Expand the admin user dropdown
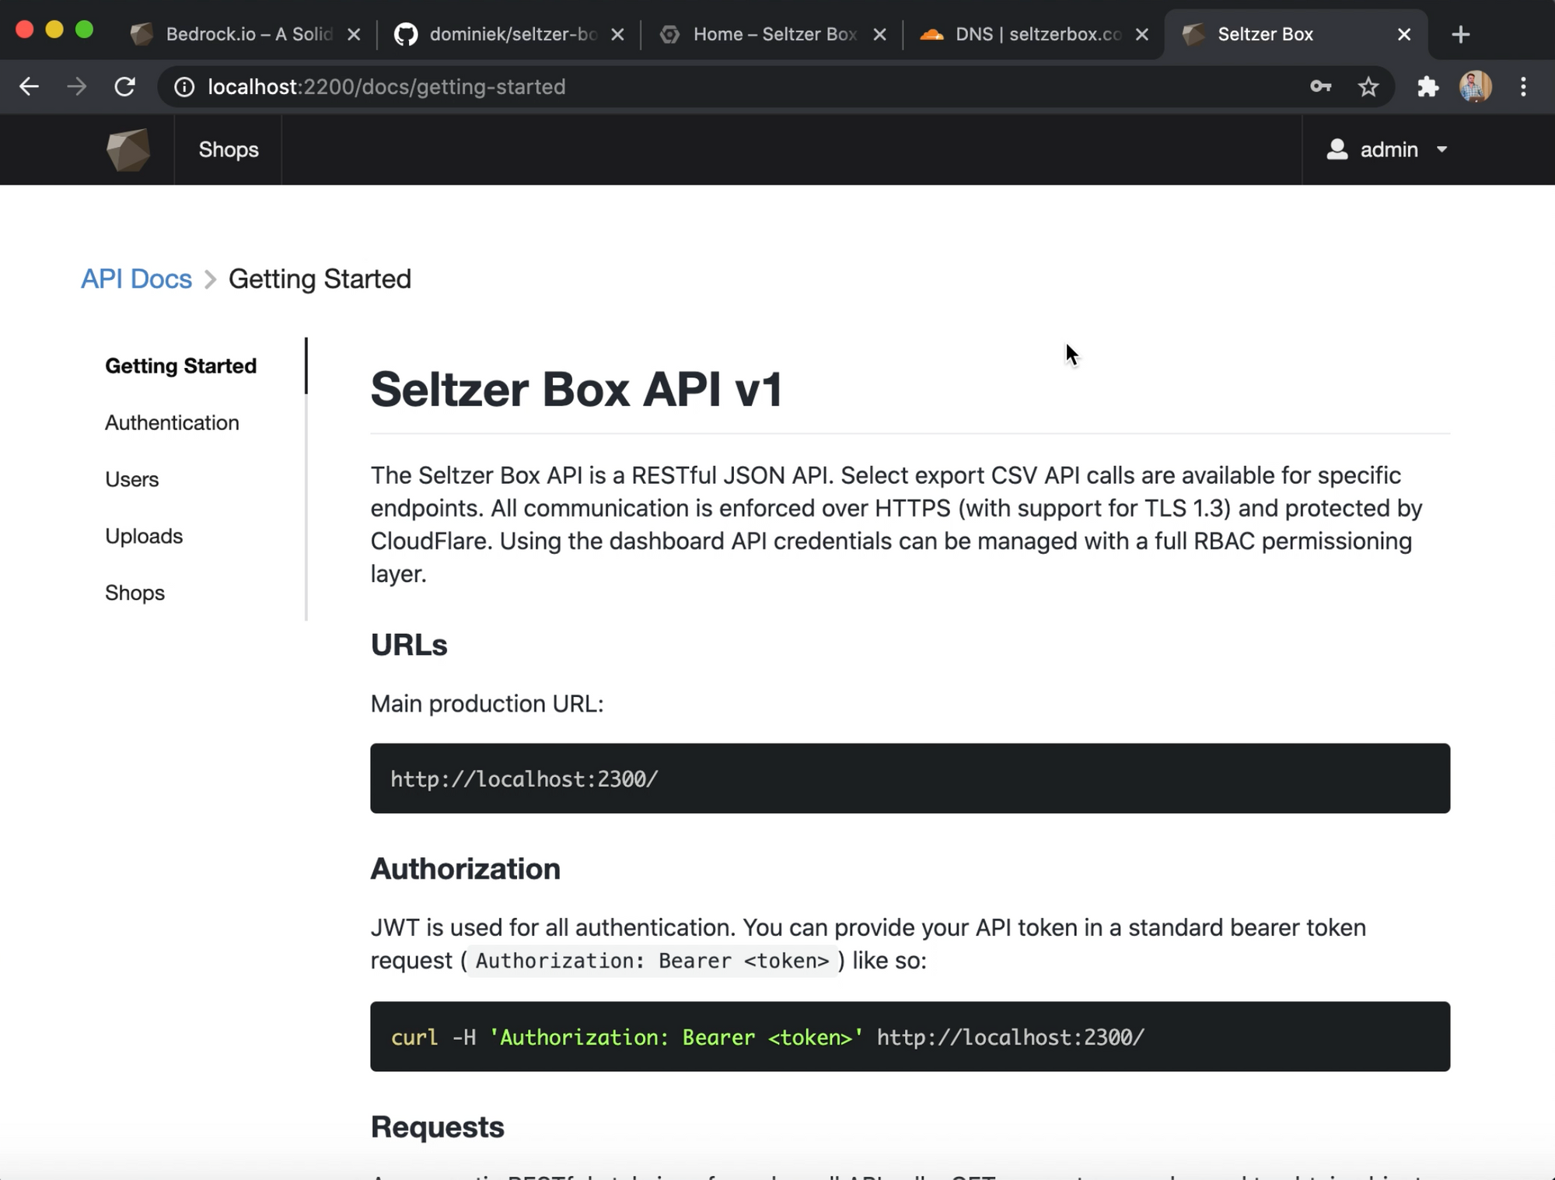Image resolution: width=1555 pixels, height=1180 pixels. 1388,149
